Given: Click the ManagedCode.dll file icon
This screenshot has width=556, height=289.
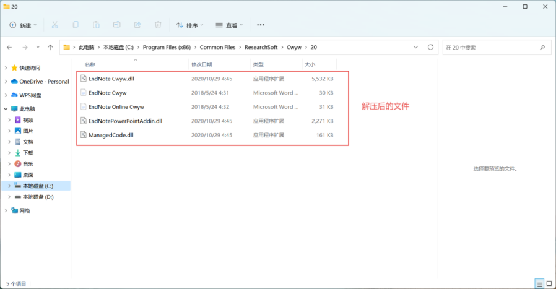Looking at the screenshot, I should (x=84, y=135).
